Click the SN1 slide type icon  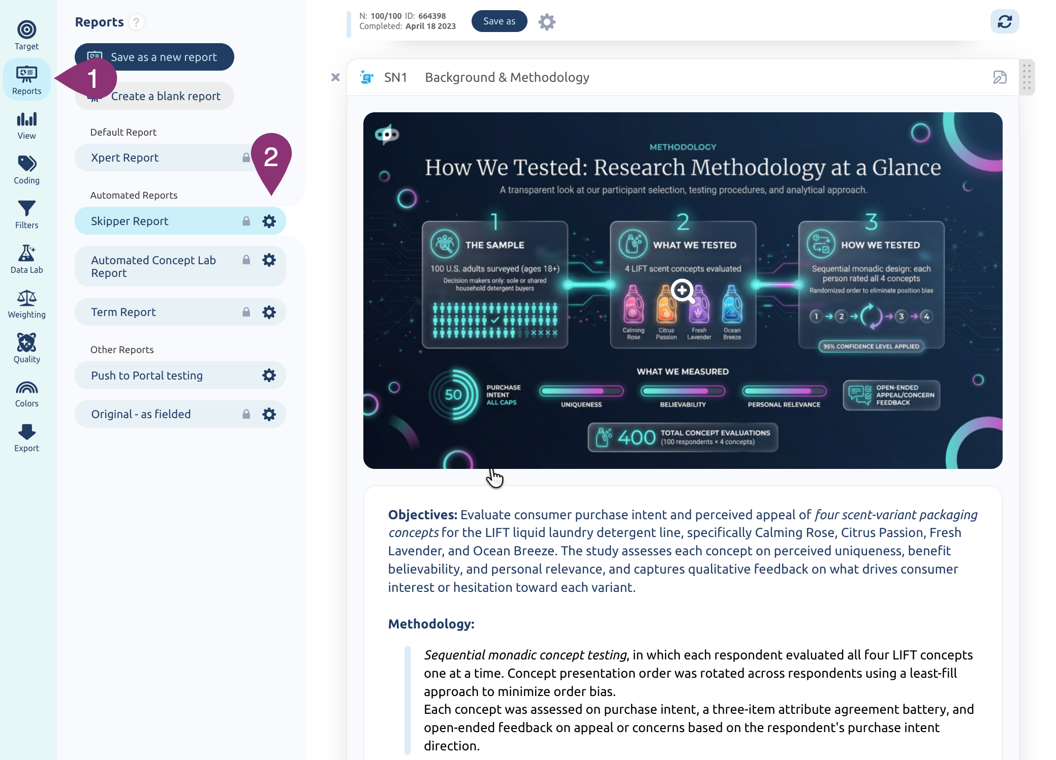coord(366,77)
